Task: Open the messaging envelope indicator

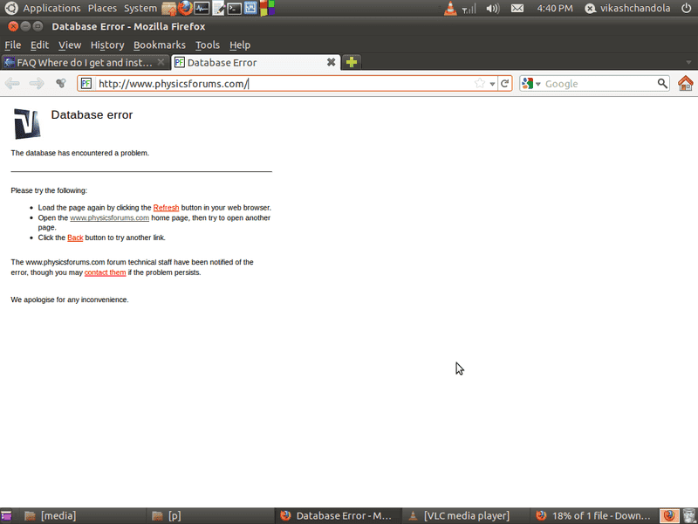Action: [517, 8]
